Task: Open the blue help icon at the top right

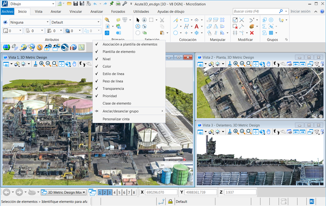Action: [322, 11]
